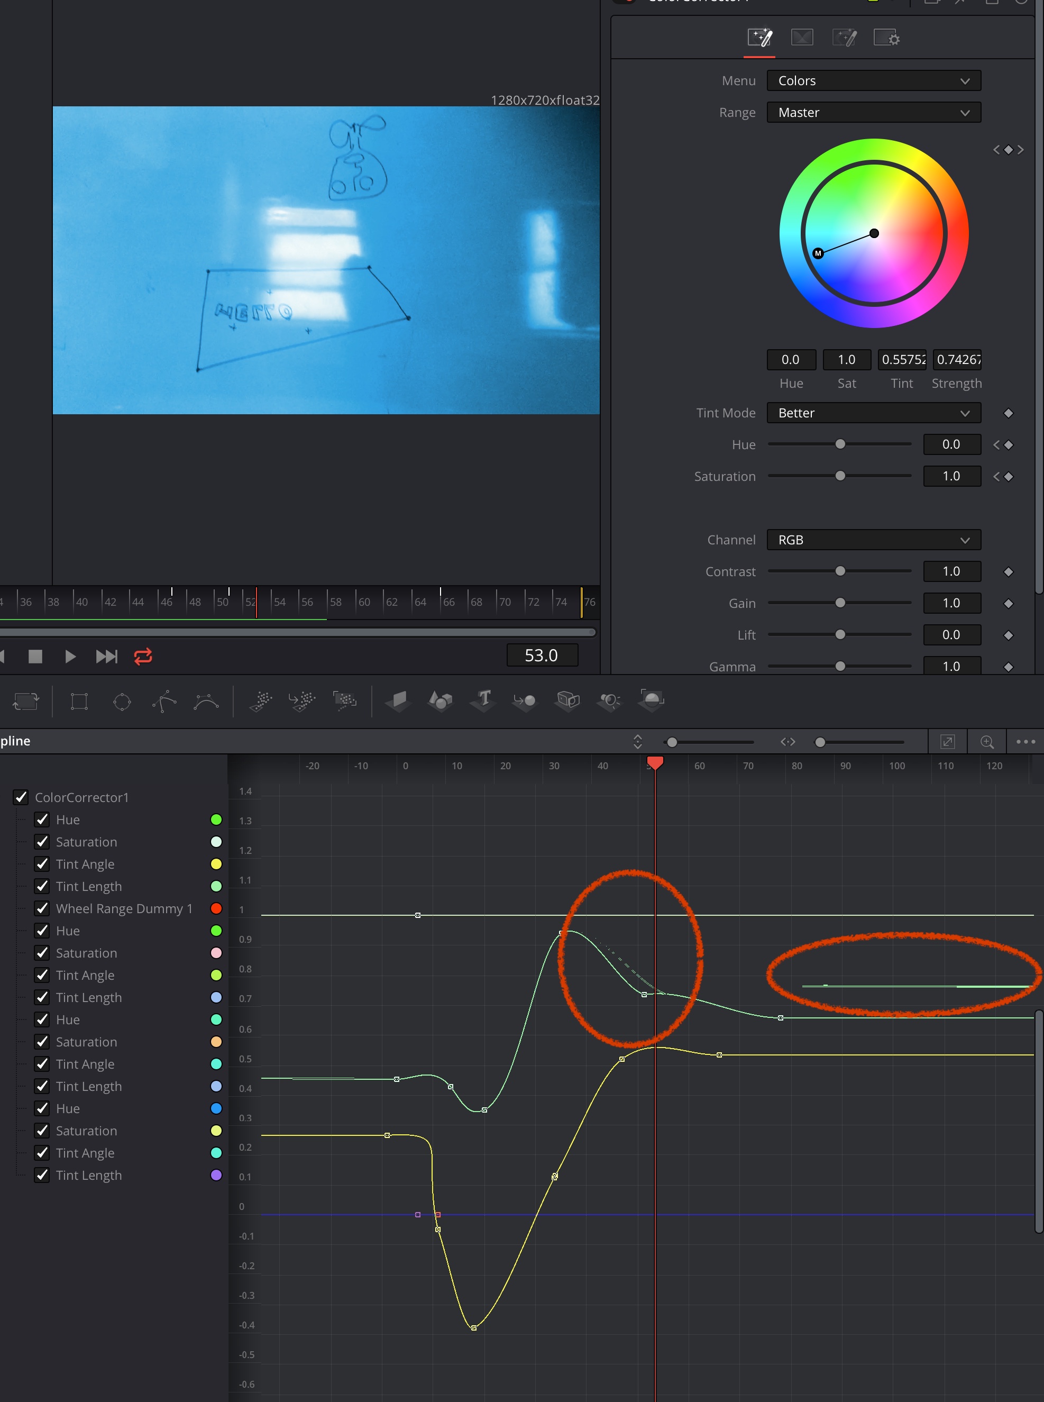Image resolution: width=1044 pixels, height=1402 pixels.
Task: Add a Spot Light tool
Action: pyautogui.click(x=609, y=701)
